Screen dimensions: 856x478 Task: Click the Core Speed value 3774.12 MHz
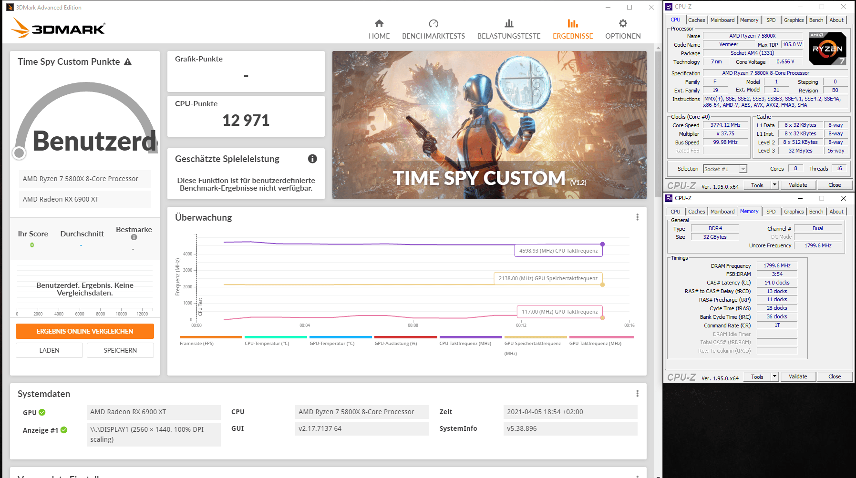click(x=725, y=125)
